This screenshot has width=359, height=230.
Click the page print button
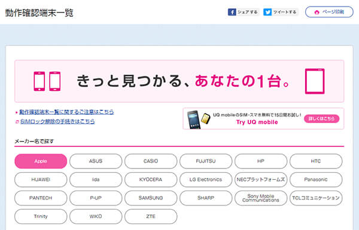point(329,12)
